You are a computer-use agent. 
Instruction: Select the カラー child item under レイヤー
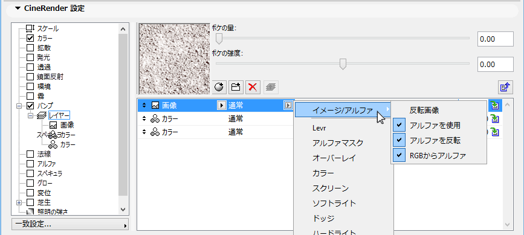pos(68,144)
